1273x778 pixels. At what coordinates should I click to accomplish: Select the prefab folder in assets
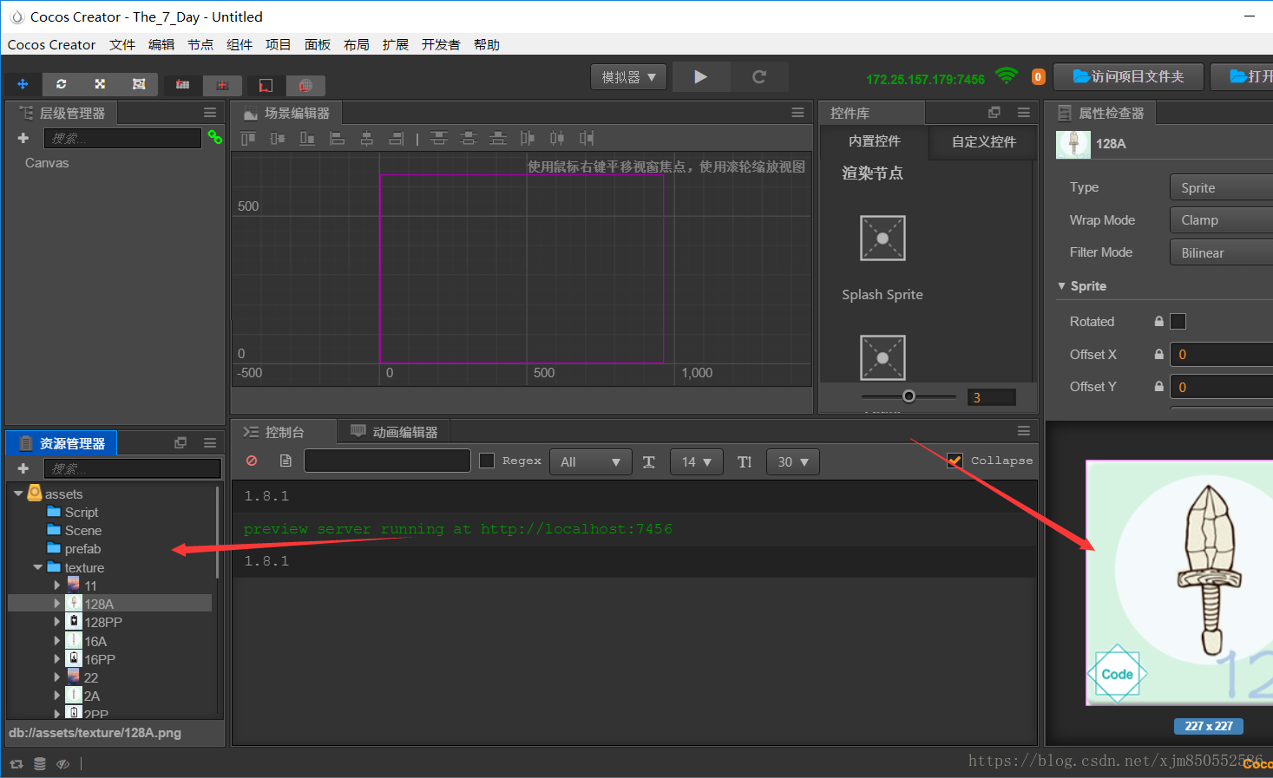82,549
